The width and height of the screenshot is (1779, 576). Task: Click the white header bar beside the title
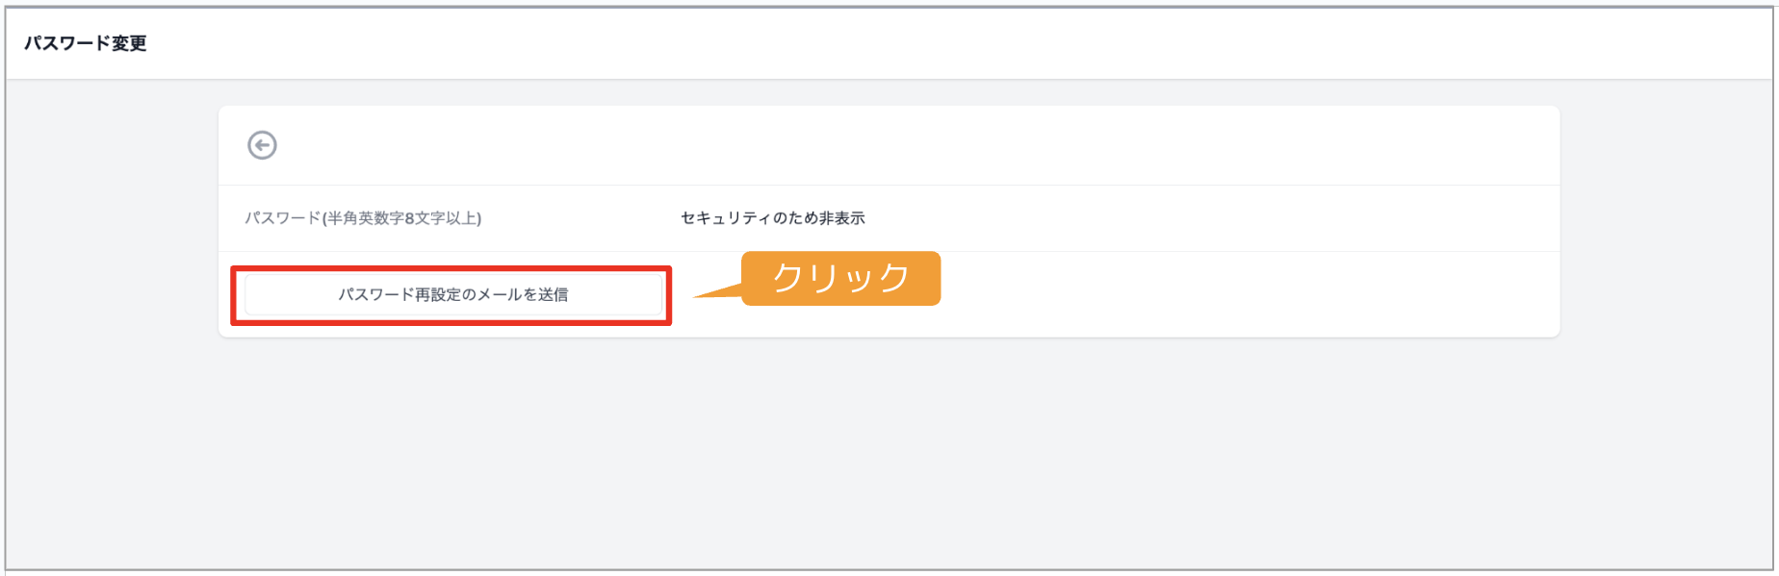click(x=963, y=43)
